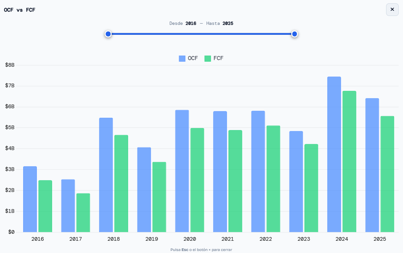The height and width of the screenshot is (253, 403).
Task: Click the 2022 x-axis label
Action: pos(266,239)
